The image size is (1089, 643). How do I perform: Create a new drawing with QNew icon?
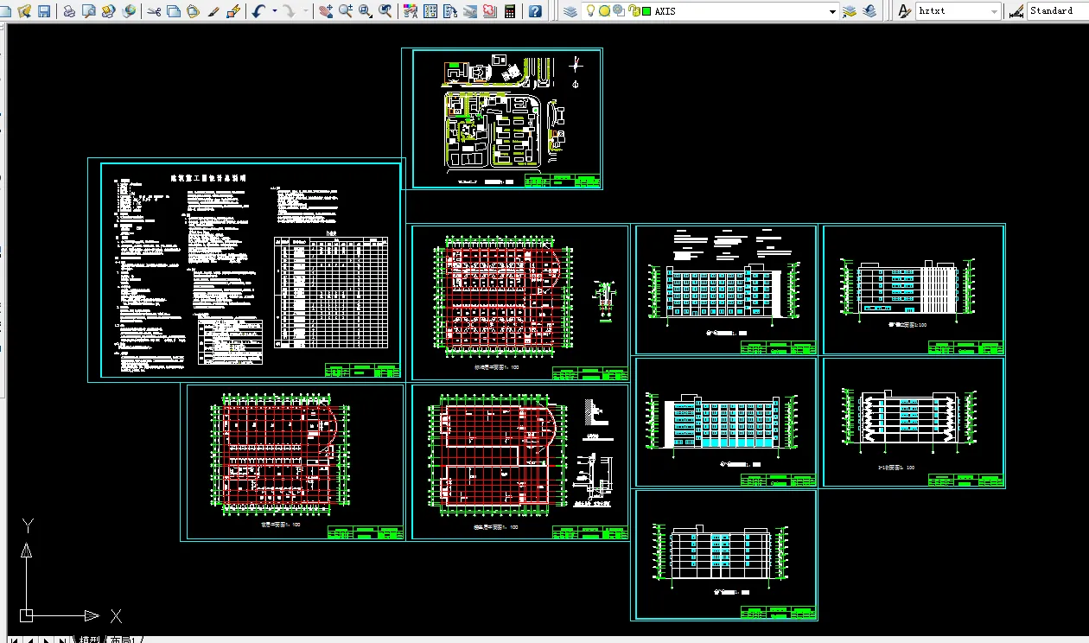pos(6,11)
